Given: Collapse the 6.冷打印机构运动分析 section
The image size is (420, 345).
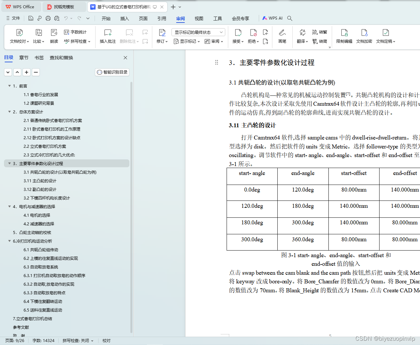Looking at the screenshot, I should (9, 241).
